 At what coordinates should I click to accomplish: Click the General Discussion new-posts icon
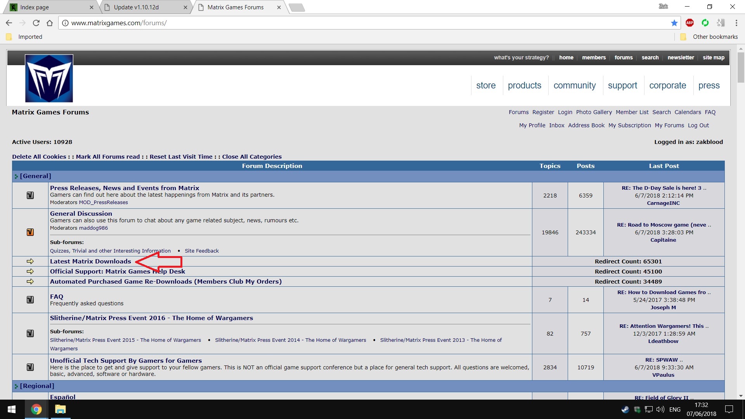30,232
